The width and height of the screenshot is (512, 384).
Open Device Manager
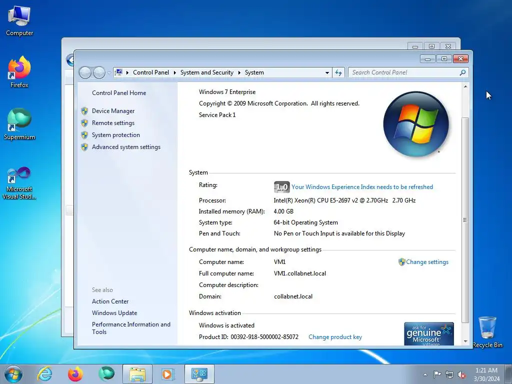tap(113, 111)
